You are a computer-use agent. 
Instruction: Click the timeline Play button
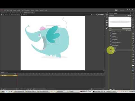coord(21,89)
